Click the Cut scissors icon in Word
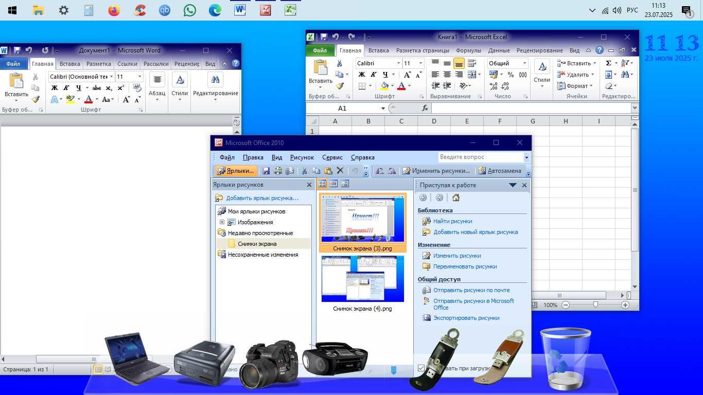703x395 pixels. (x=36, y=77)
